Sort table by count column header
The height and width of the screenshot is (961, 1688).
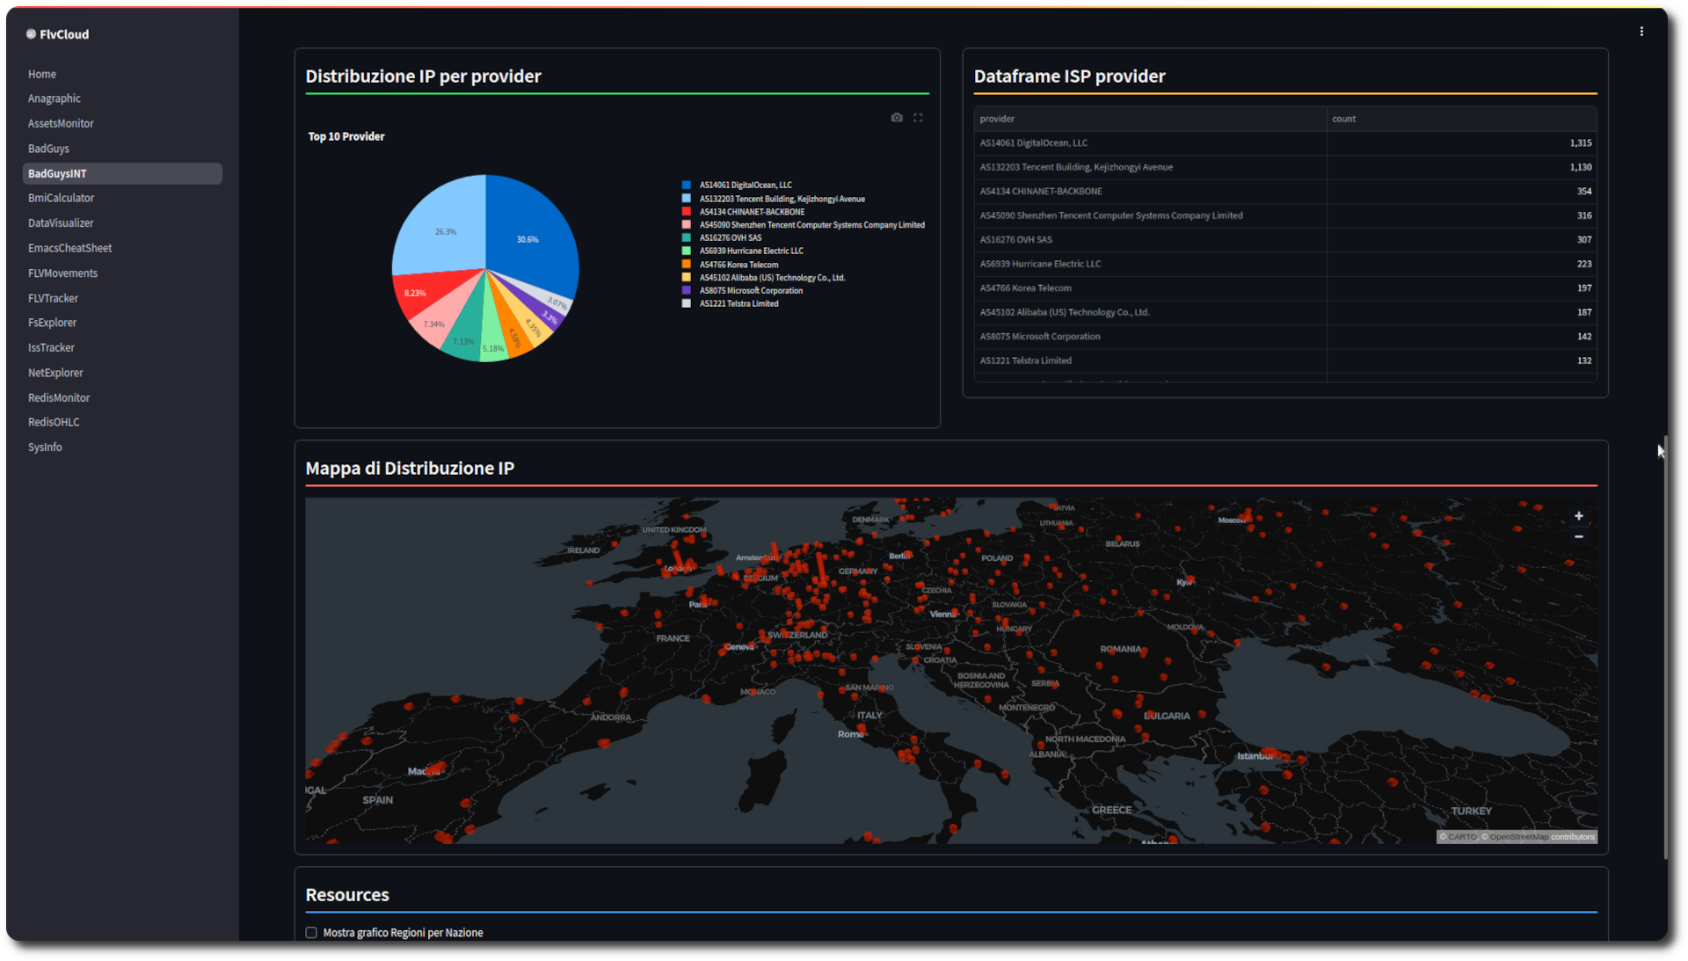tap(1461, 119)
